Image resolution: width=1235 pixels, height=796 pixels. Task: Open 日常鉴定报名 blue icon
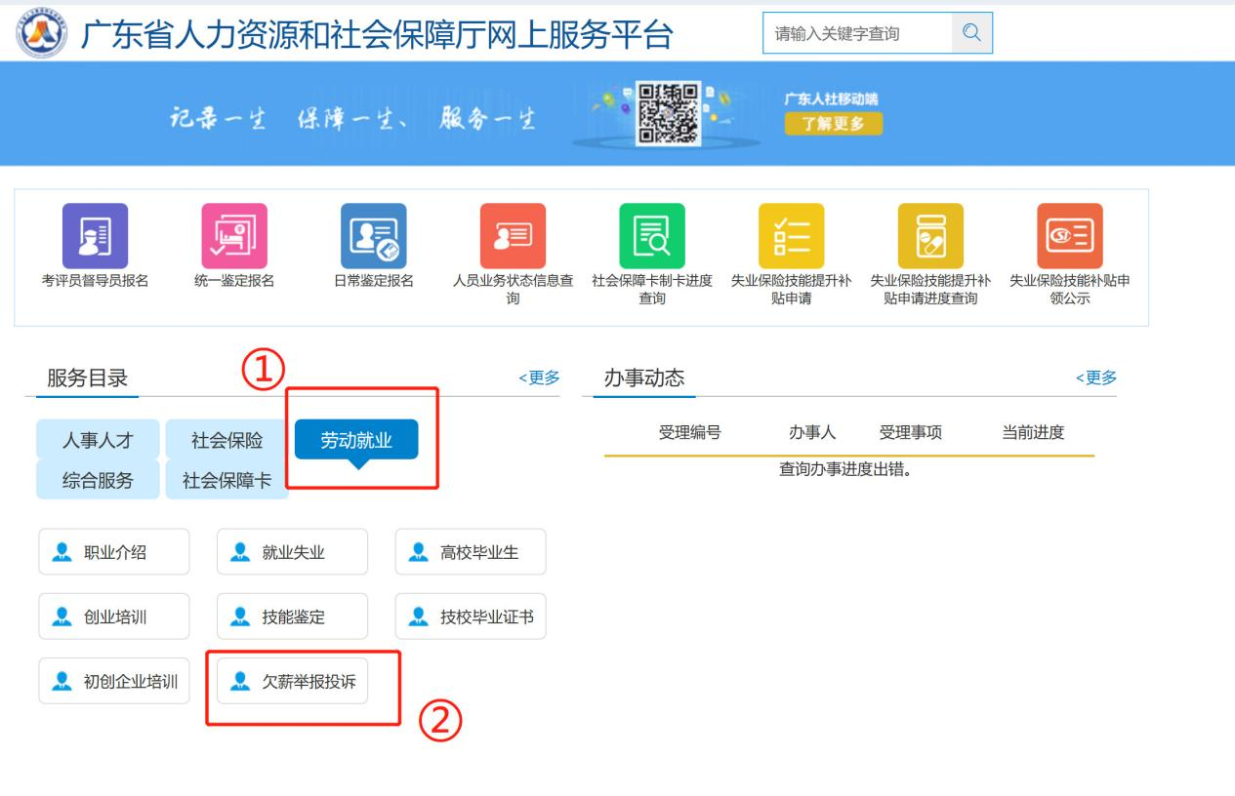point(373,235)
